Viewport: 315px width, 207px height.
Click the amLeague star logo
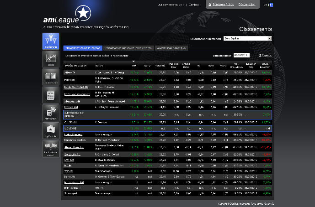click(83, 13)
